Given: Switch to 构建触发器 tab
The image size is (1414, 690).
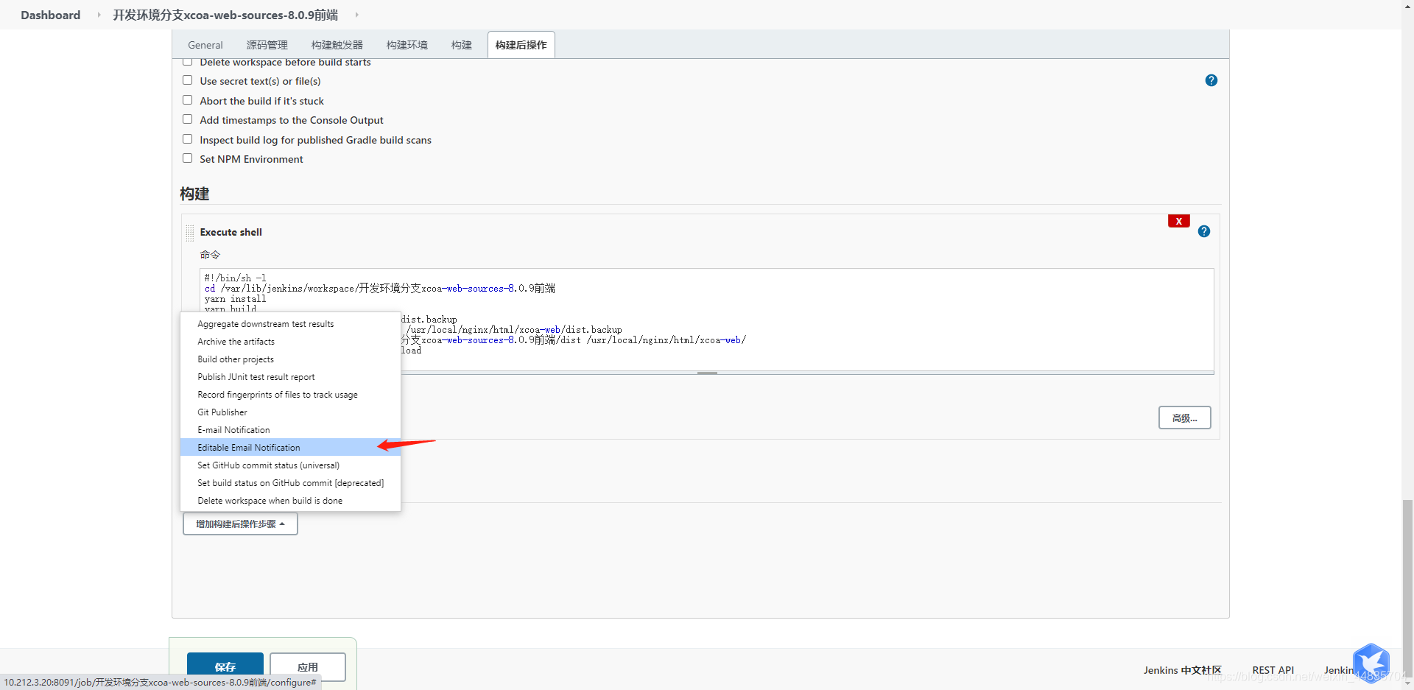Looking at the screenshot, I should point(337,45).
